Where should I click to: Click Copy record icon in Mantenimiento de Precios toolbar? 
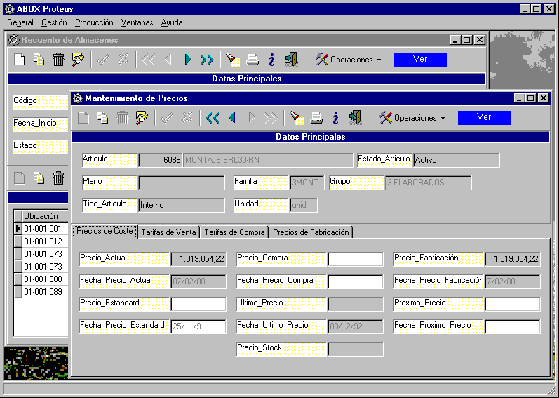tap(102, 118)
